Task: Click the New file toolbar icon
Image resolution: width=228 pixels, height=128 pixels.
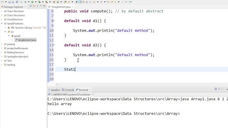Action: point(2,2)
